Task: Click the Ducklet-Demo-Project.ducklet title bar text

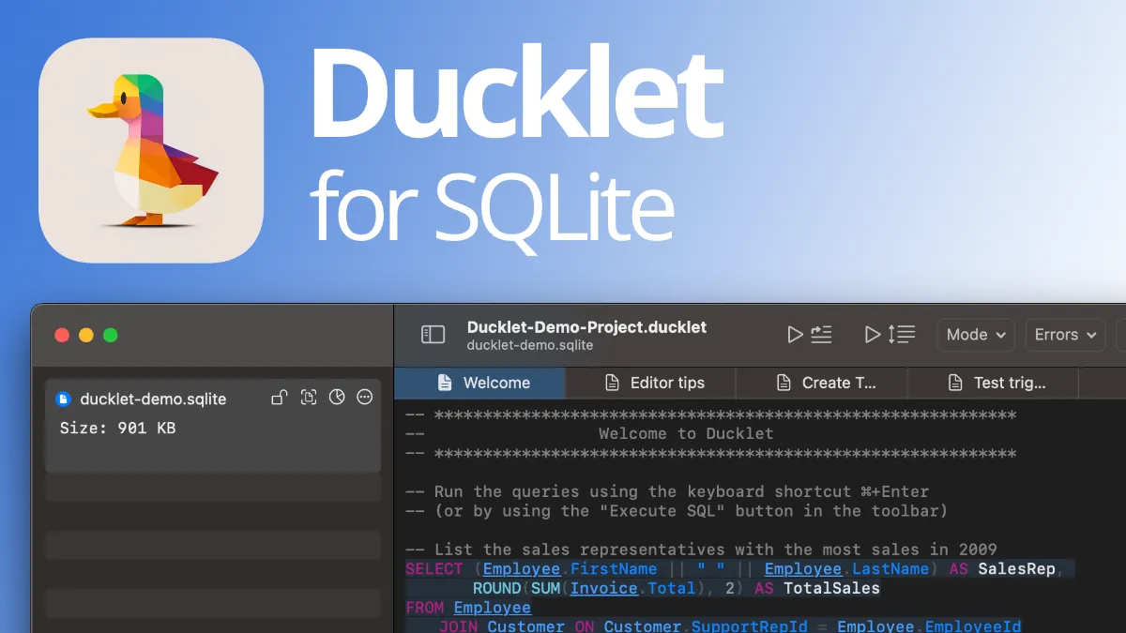Action: coord(586,327)
